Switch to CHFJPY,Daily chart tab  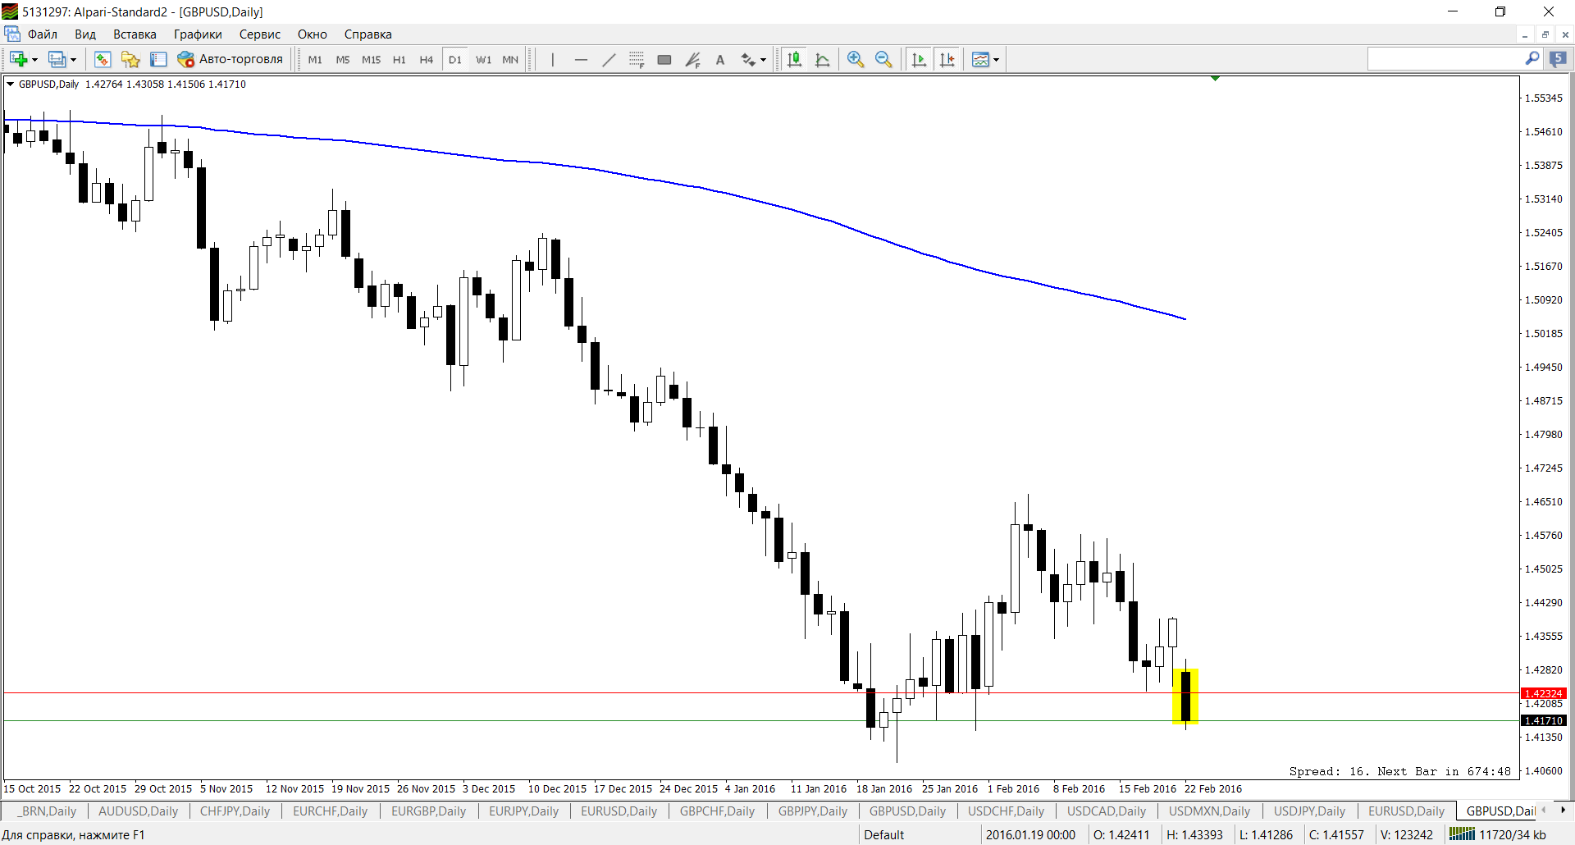235,811
